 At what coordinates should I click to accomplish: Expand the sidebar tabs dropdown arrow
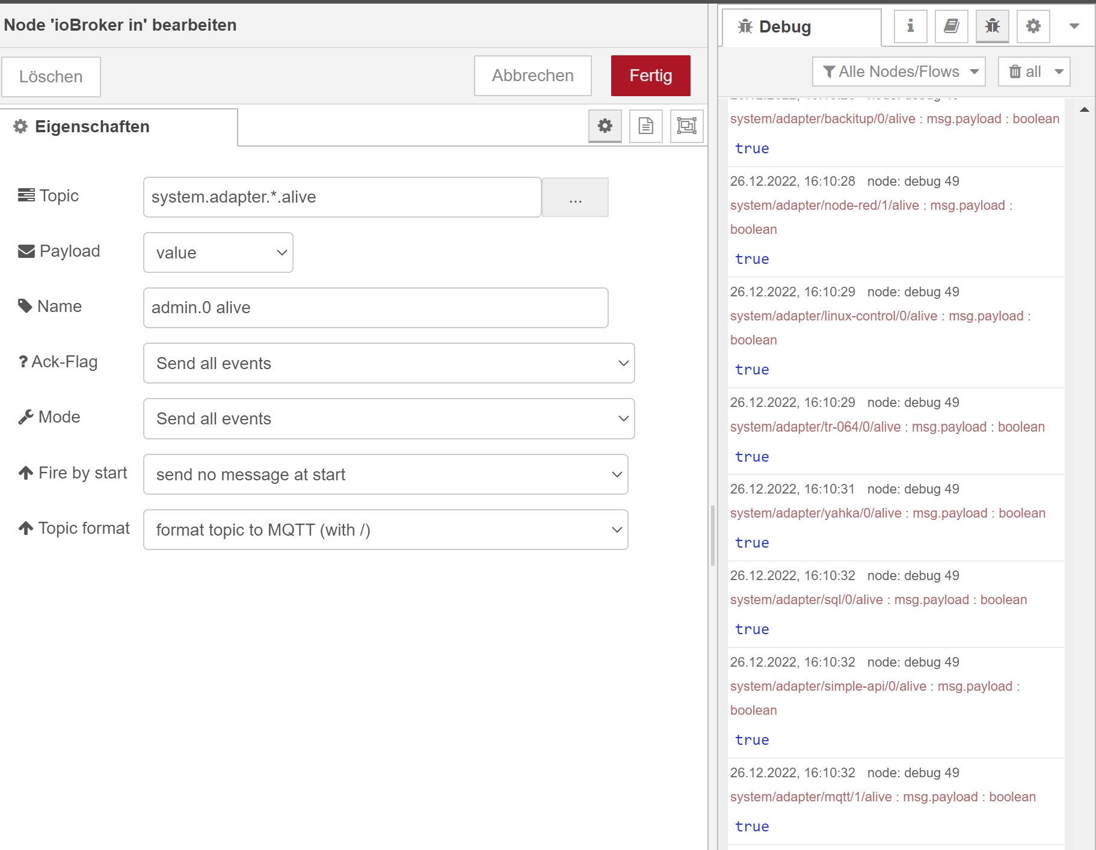[x=1074, y=26]
